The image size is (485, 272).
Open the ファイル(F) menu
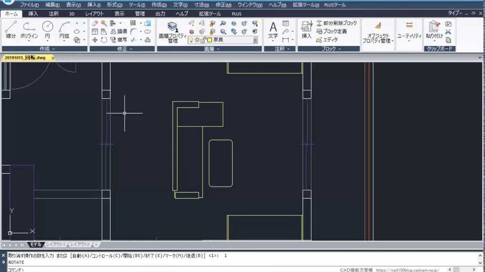coord(29,5)
